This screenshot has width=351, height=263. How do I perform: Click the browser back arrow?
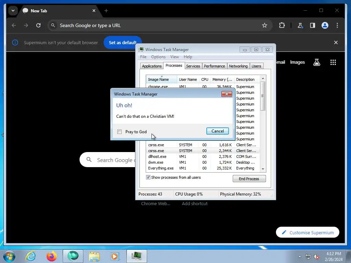[x=14, y=25]
